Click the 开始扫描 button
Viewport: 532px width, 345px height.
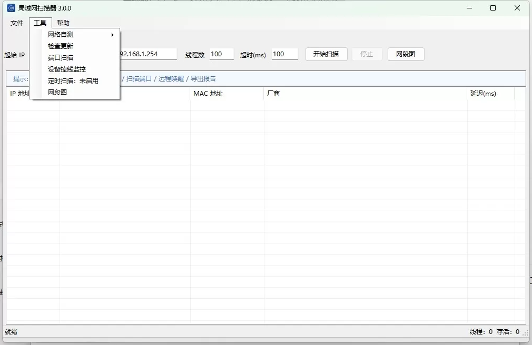(327, 54)
